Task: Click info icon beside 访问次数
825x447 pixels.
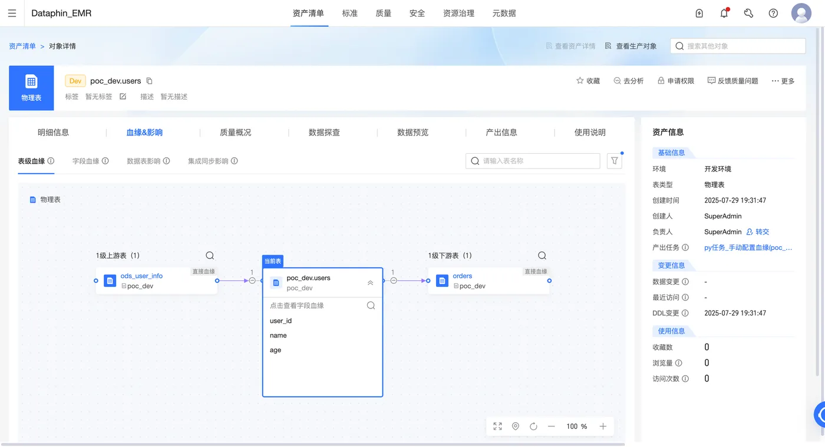Action: click(685, 379)
